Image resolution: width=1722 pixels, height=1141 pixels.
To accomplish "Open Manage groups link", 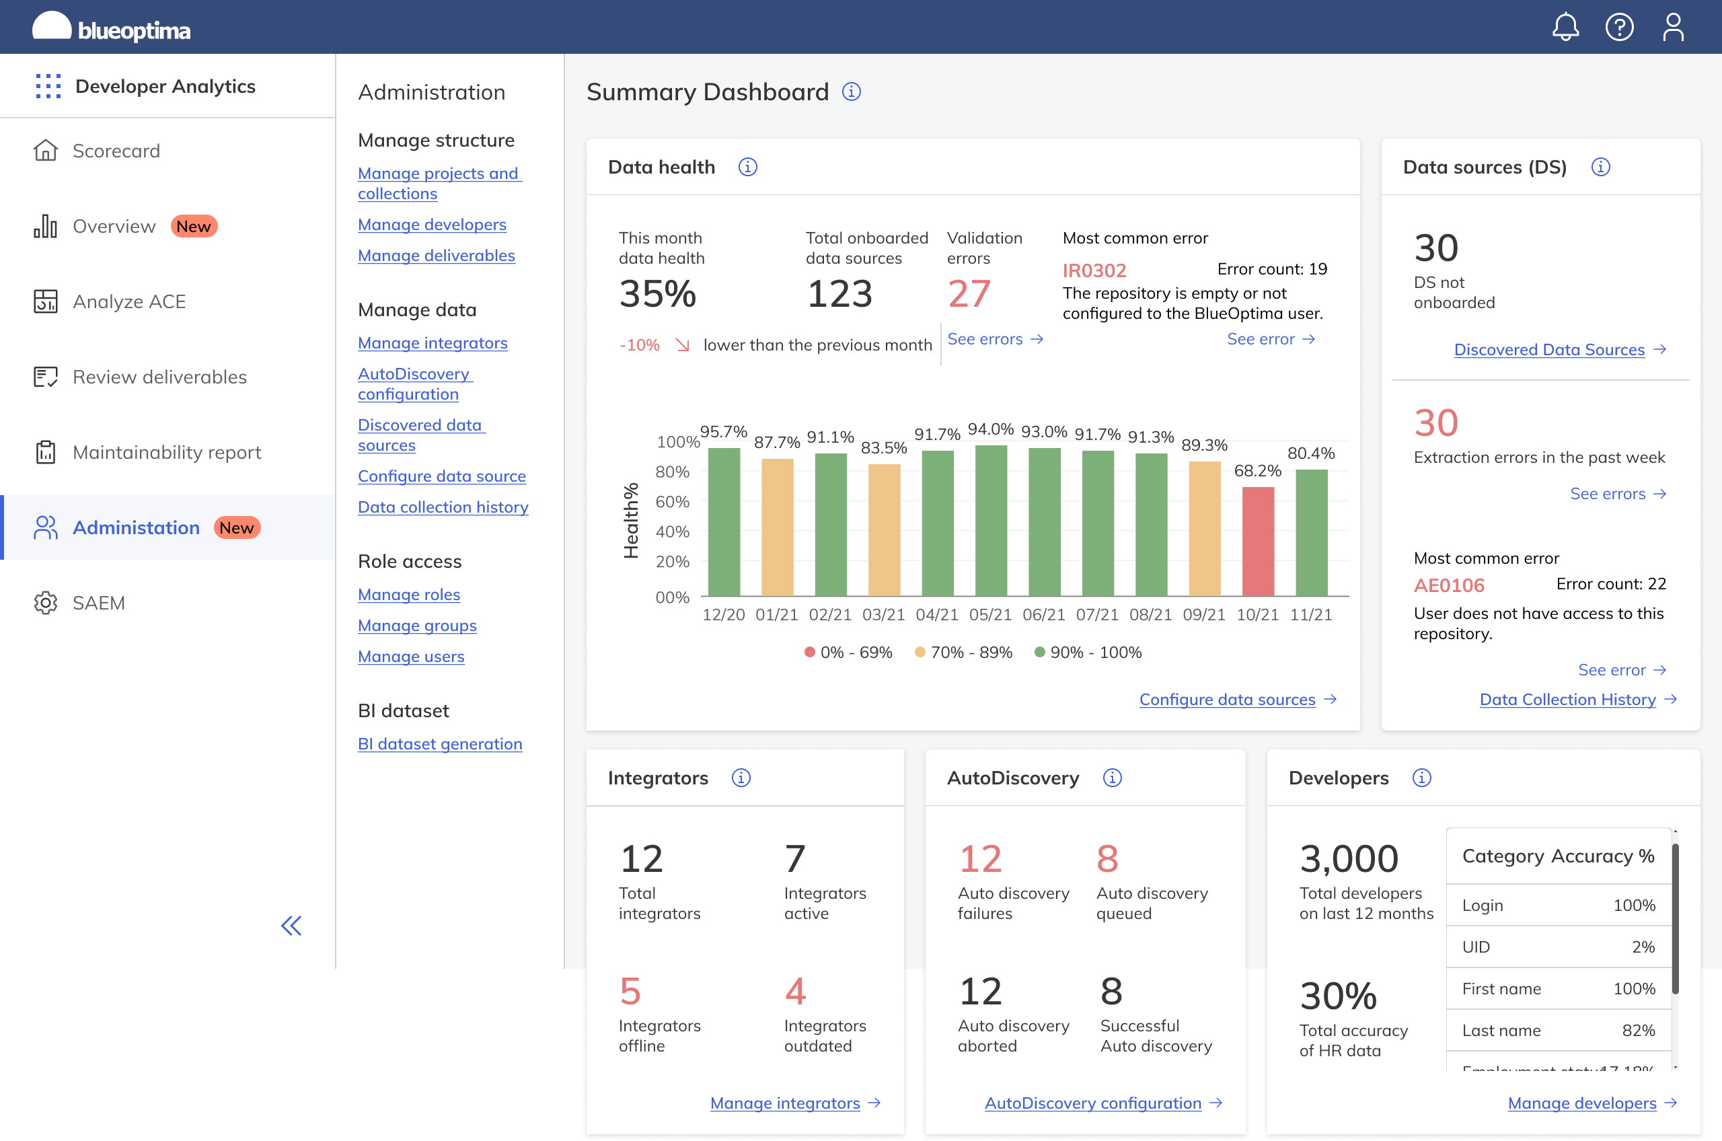I will click(x=417, y=625).
